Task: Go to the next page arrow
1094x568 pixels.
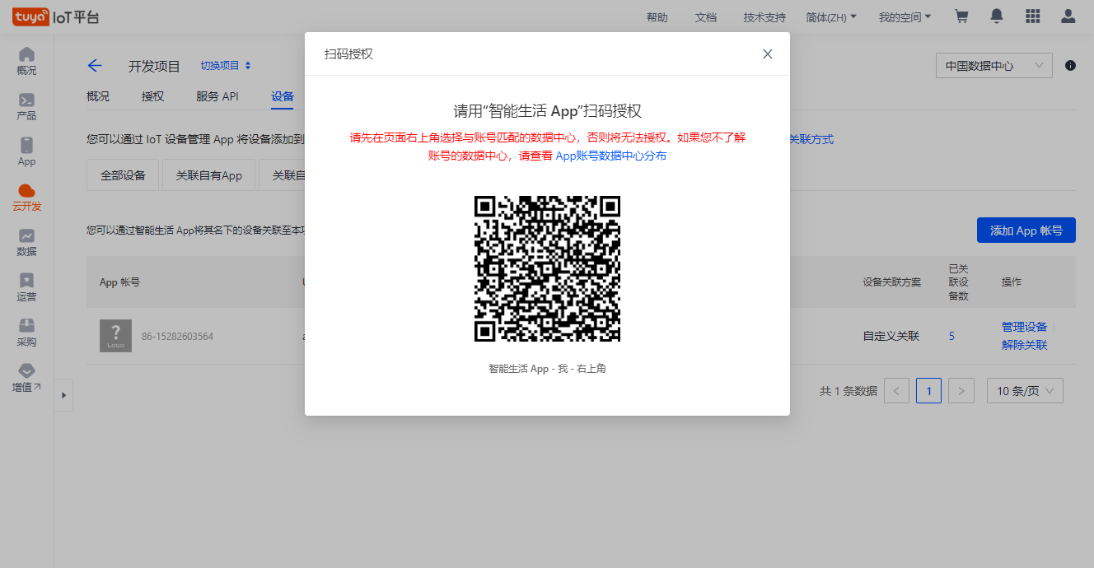Action: click(961, 391)
